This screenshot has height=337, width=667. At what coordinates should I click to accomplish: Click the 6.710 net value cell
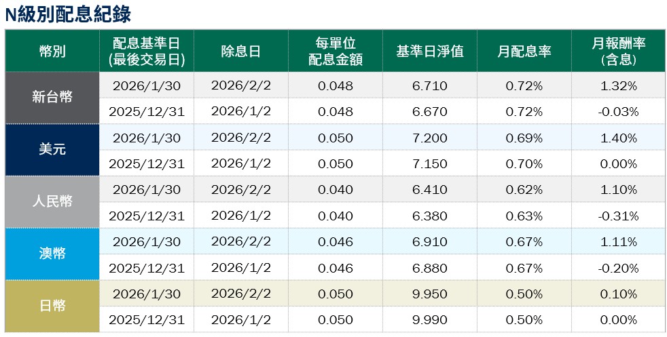point(430,85)
